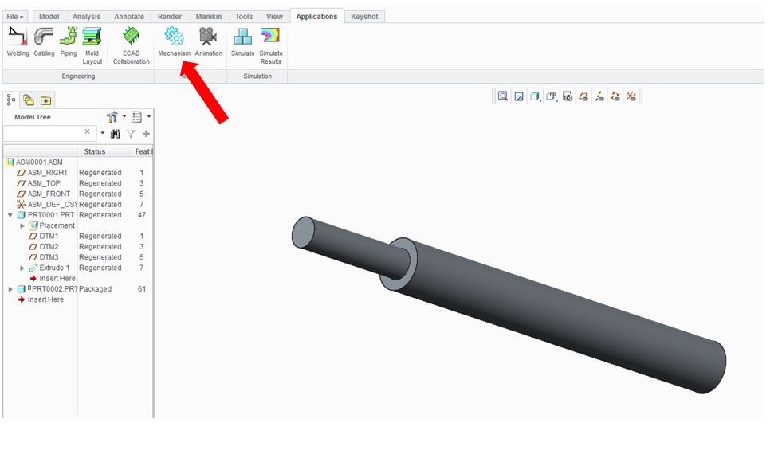Open Simulate Results viewer
The width and height of the screenshot is (778, 458).
pyautogui.click(x=271, y=45)
